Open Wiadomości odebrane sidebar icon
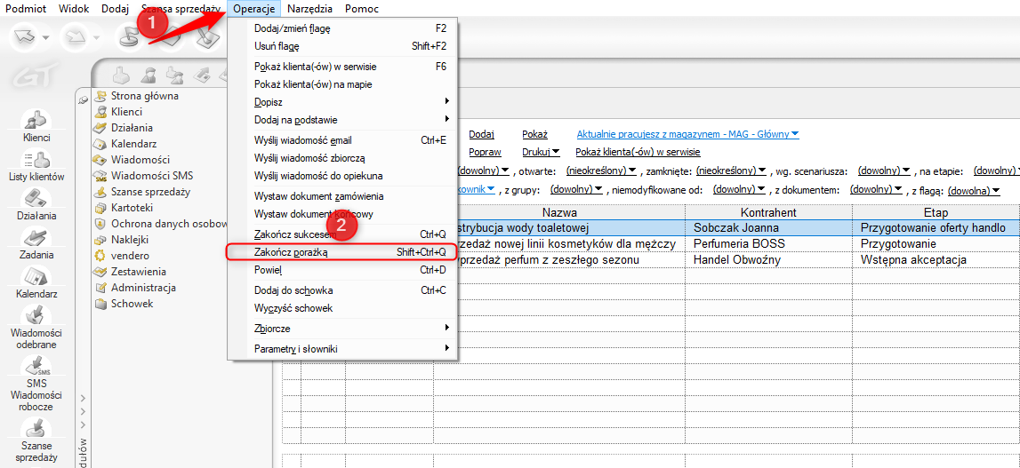This screenshot has height=468, width=1020. (36, 316)
